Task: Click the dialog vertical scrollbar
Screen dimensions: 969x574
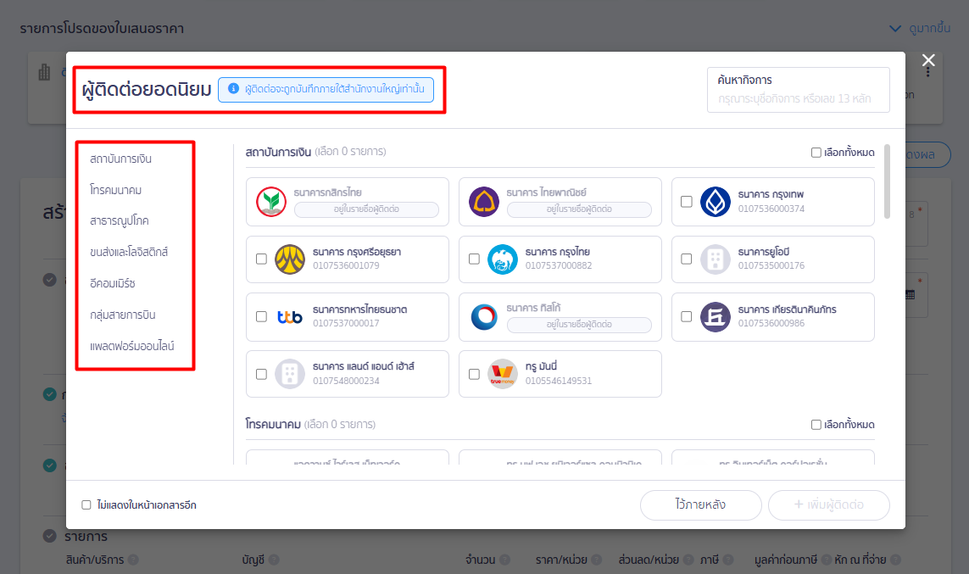Action: coord(887,181)
